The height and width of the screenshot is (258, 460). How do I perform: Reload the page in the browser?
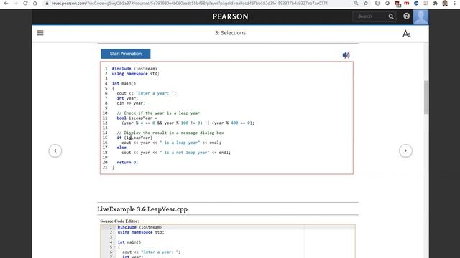point(25,3)
